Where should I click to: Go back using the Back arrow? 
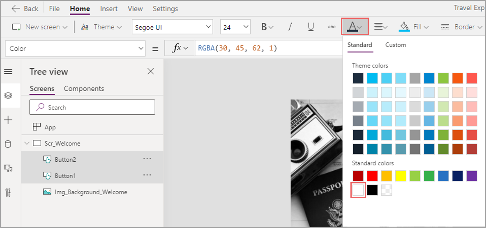(25, 9)
